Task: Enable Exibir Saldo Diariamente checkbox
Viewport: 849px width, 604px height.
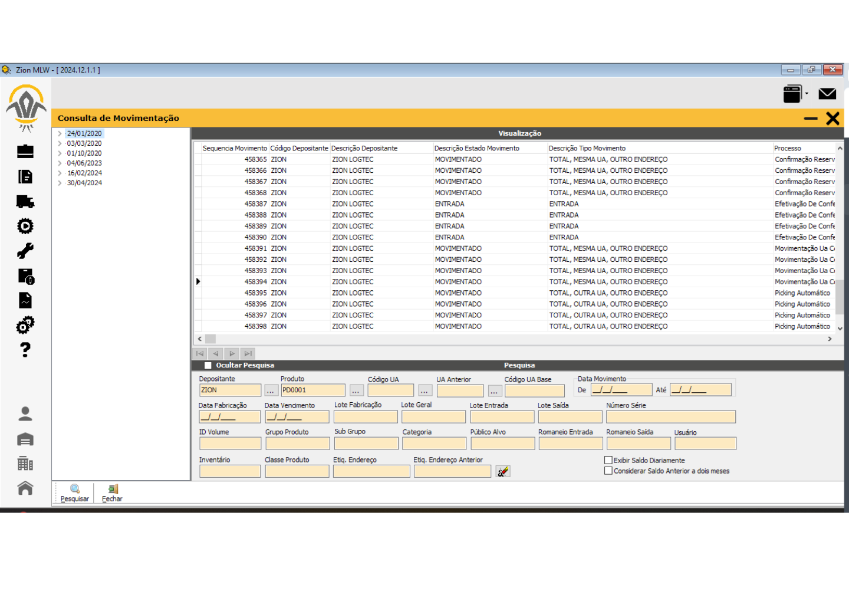Action: pos(608,460)
